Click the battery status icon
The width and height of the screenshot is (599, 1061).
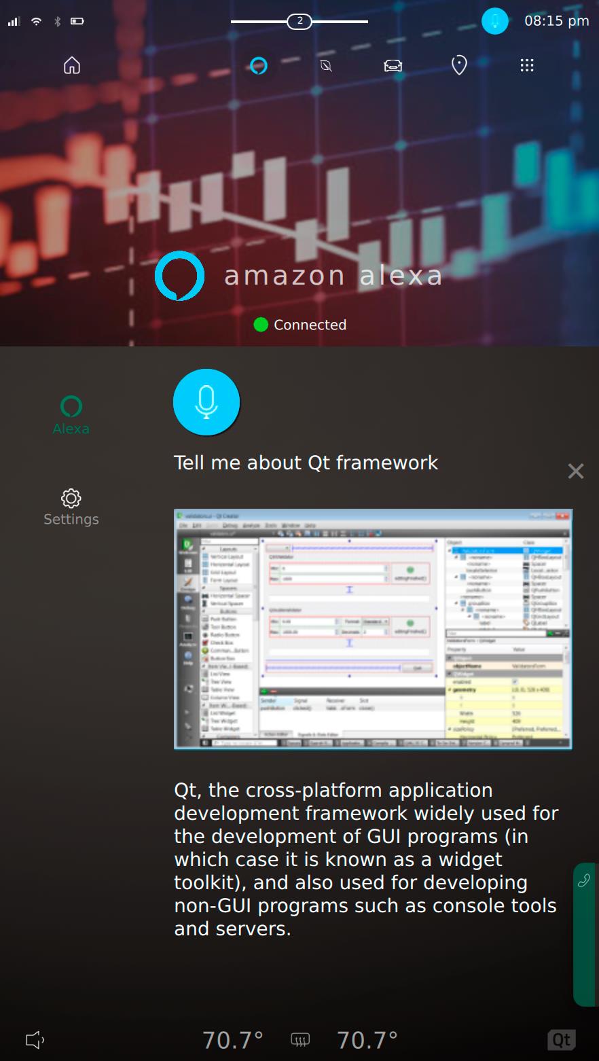tap(77, 21)
